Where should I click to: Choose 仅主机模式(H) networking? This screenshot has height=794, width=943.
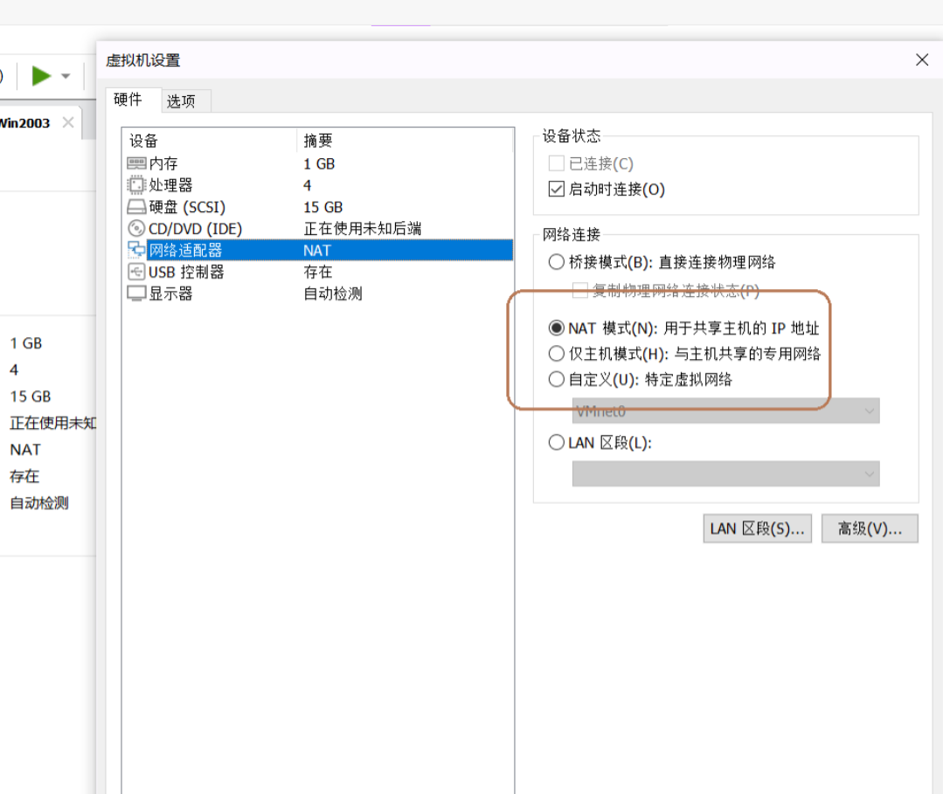pos(557,353)
